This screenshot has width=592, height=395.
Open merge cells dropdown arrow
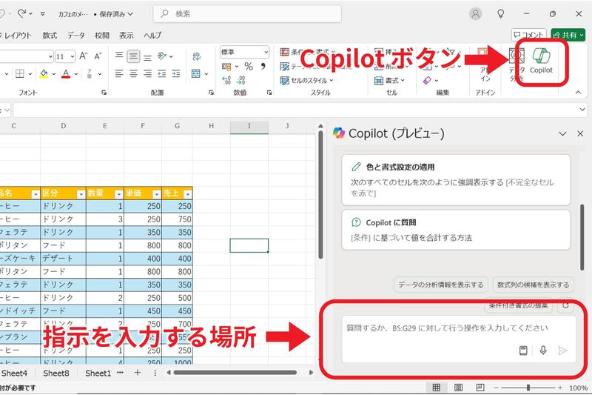coord(206,74)
